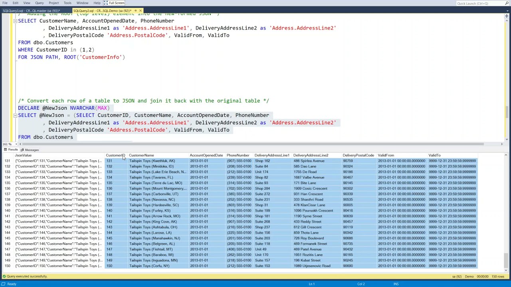Click the results grid scroll-down arrow
Image resolution: width=511 pixels, height=287 pixels.
[x=506, y=270]
